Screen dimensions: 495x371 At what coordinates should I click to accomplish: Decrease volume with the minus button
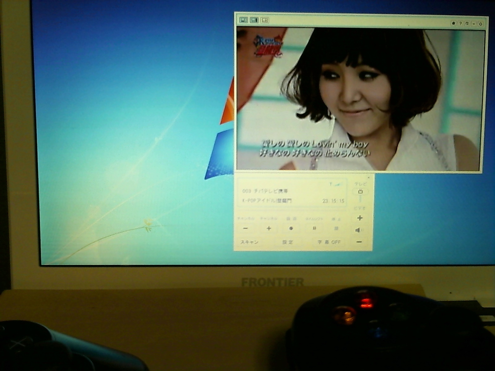(359, 242)
